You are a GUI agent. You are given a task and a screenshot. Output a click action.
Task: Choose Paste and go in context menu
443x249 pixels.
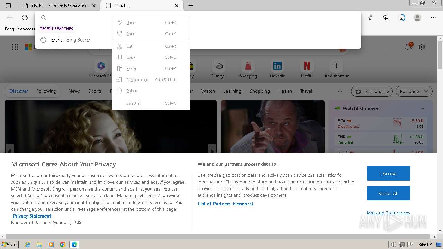(151, 80)
